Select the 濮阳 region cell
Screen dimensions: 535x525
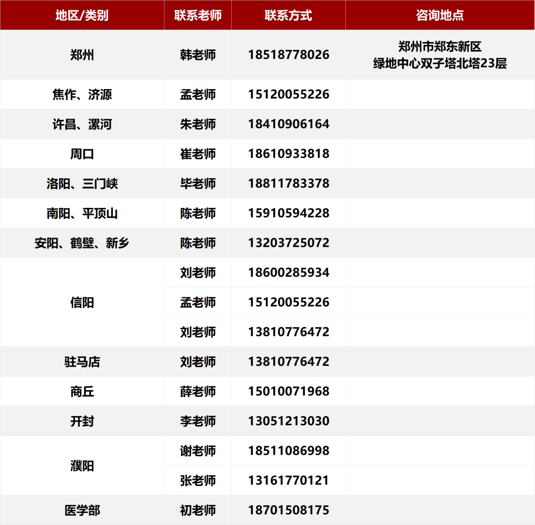pos(82,466)
